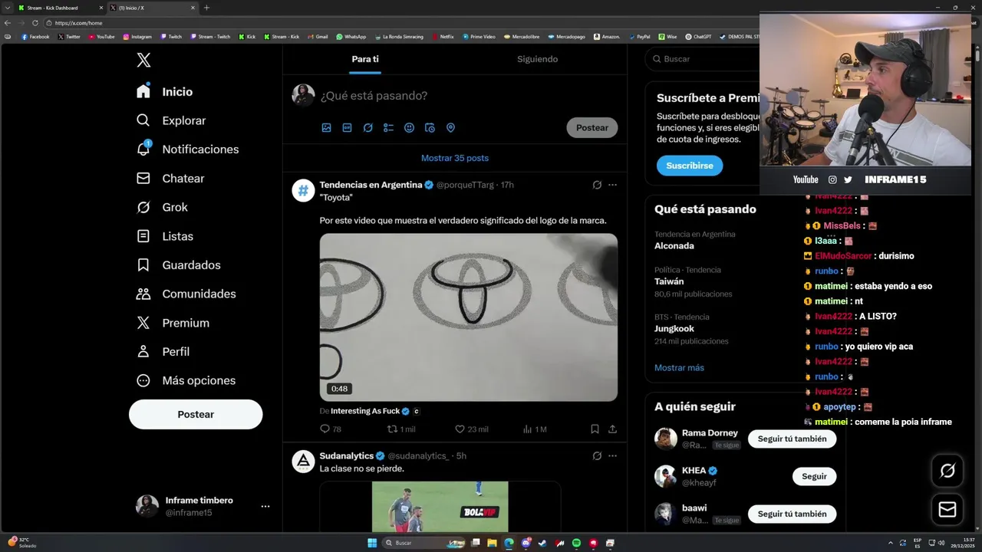Image resolution: width=982 pixels, height=552 pixels.
Task: Click Mostrar más under trends
Action: pos(679,368)
